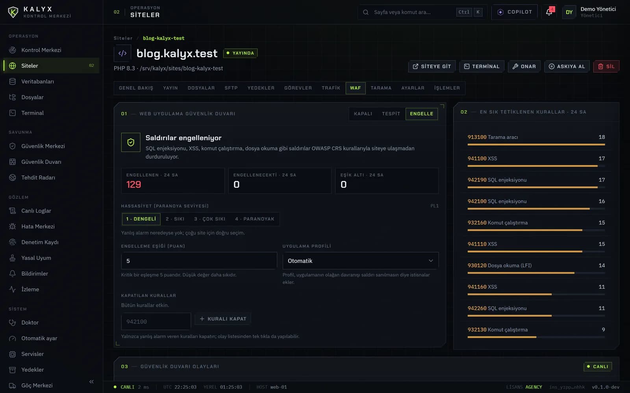Open Denetim Kaydı fingerprint icon
This screenshot has height=393, width=630.
coord(13,242)
